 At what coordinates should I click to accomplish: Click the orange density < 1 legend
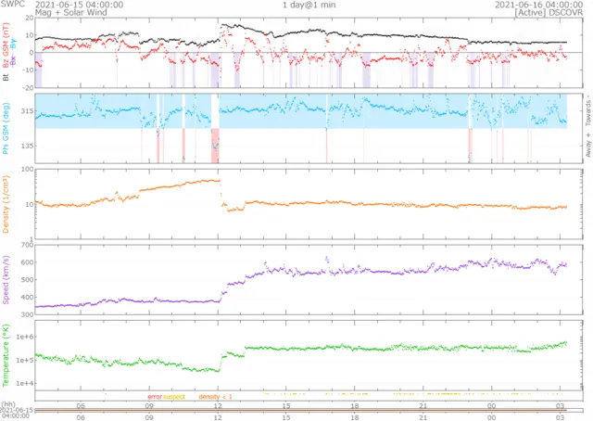tap(215, 396)
